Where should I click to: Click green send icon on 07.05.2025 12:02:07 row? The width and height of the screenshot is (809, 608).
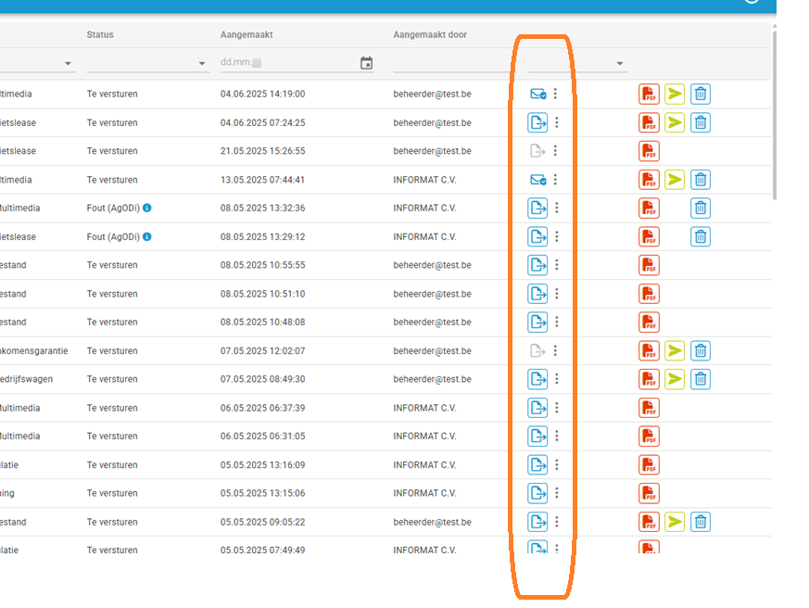(675, 350)
